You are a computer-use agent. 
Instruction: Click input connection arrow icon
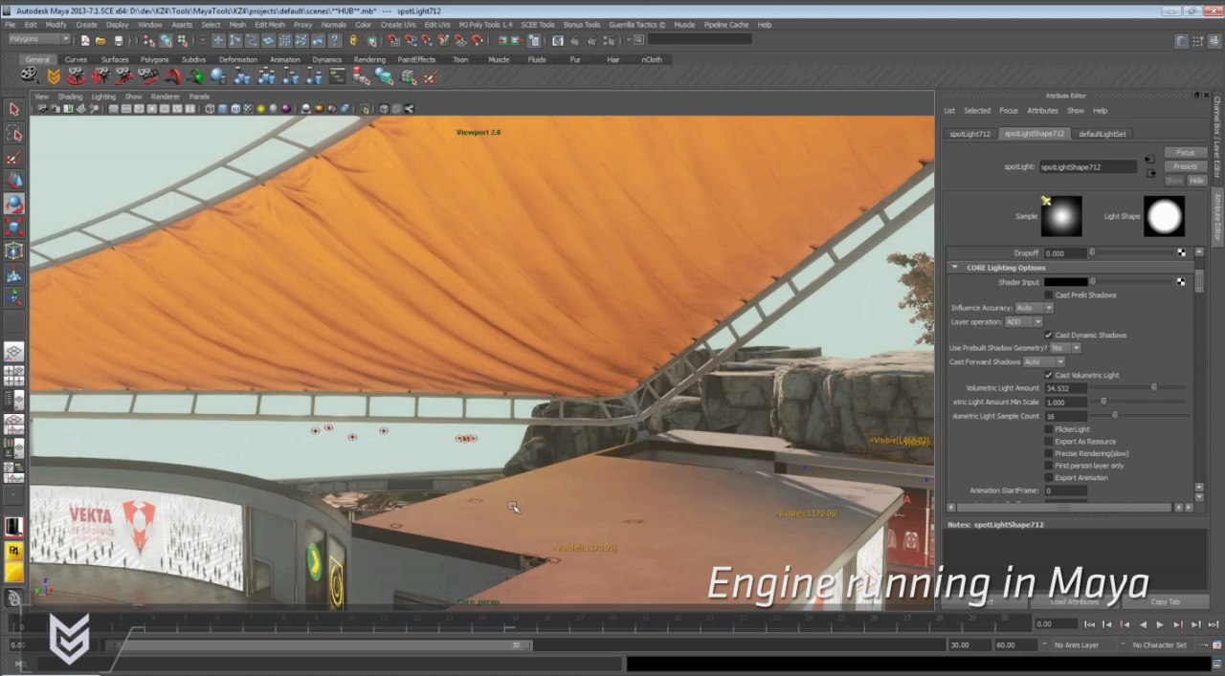[x=1149, y=160]
